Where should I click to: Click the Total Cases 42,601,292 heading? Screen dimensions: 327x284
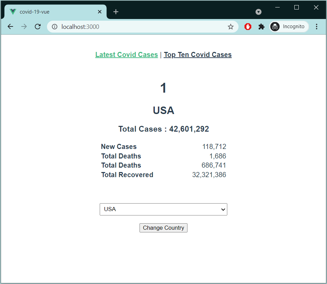pos(163,129)
